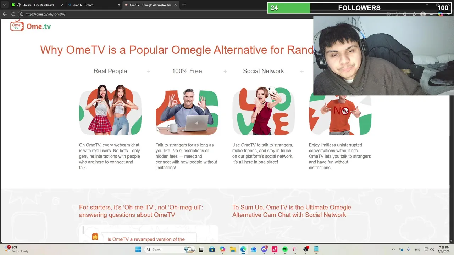This screenshot has width=454, height=255.
Task: Show hidden system tray icons
Action: tap(393, 249)
